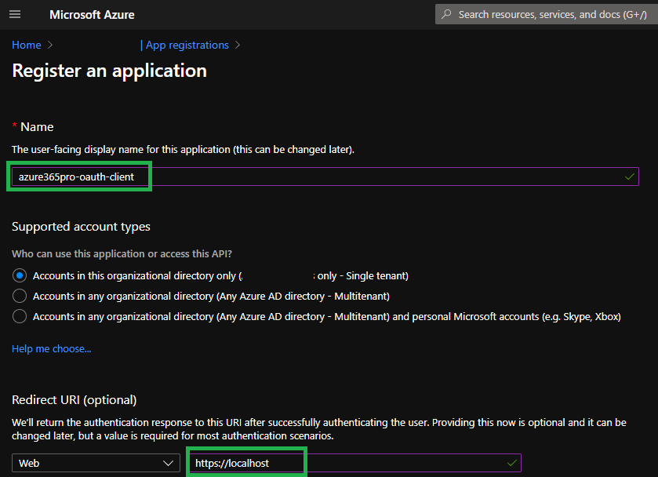Open the hamburger portal menu

tap(15, 14)
